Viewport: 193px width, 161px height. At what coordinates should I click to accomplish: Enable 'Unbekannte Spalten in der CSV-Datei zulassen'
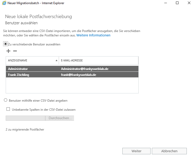tap(8, 109)
